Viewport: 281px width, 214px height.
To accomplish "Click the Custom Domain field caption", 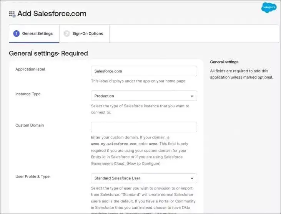I will point(29,125).
